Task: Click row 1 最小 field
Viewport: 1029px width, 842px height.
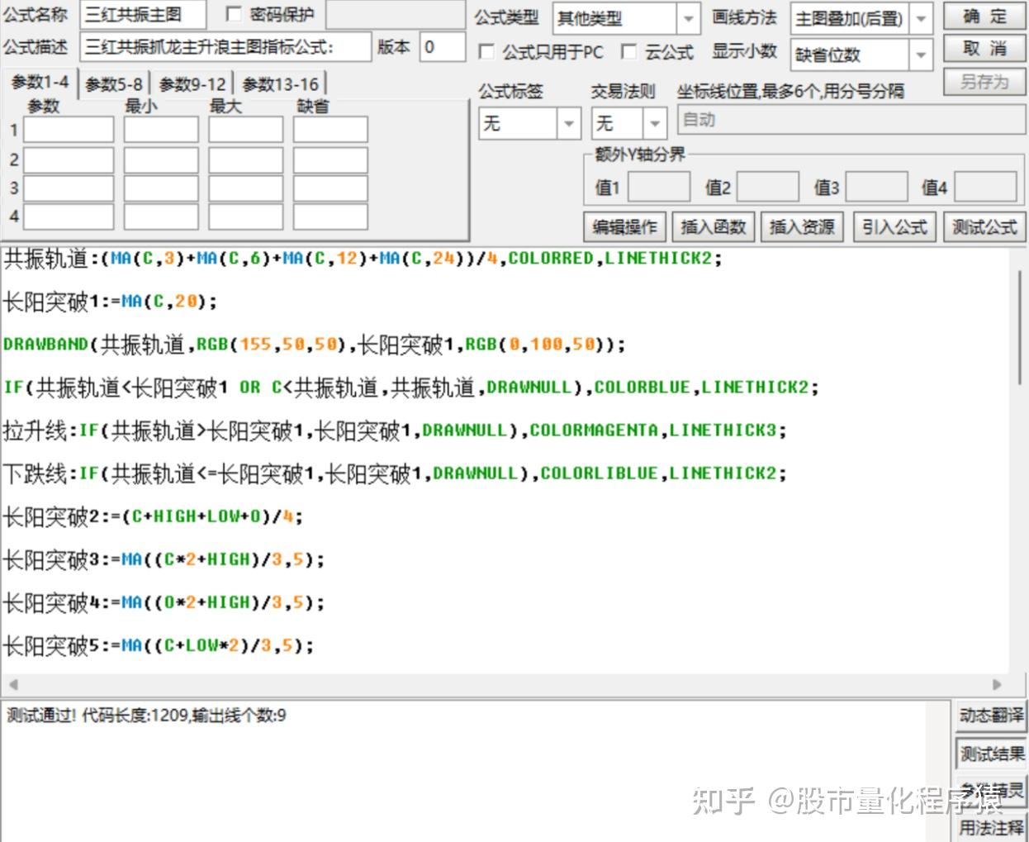Action: click(161, 130)
